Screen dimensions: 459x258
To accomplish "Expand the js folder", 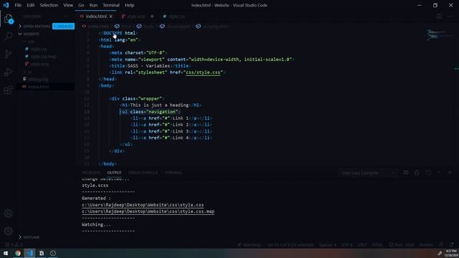I will click(x=28, y=72).
